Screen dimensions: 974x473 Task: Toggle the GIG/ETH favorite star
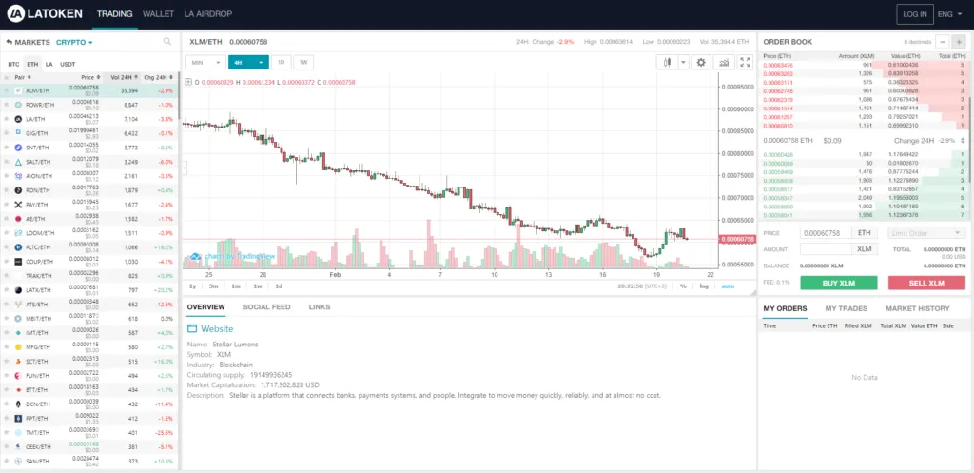point(7,133)
